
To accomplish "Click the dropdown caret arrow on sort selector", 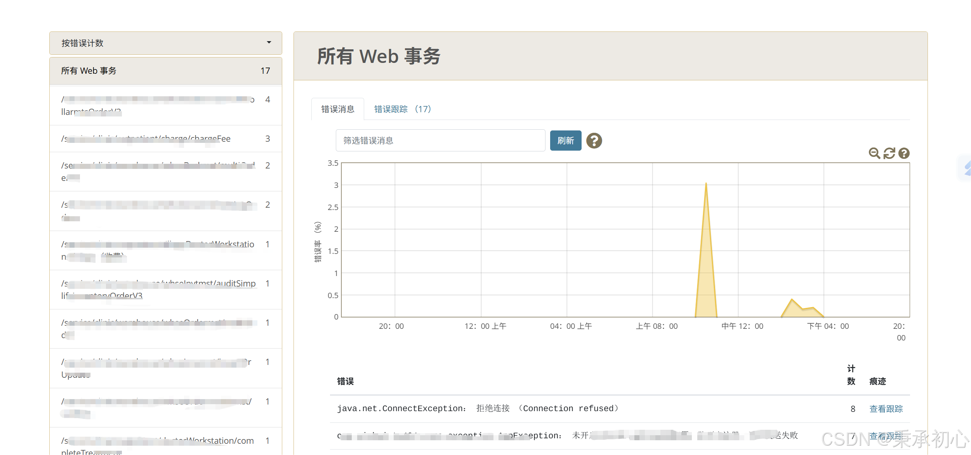I will pyautogui.click(x=269, y=42).
